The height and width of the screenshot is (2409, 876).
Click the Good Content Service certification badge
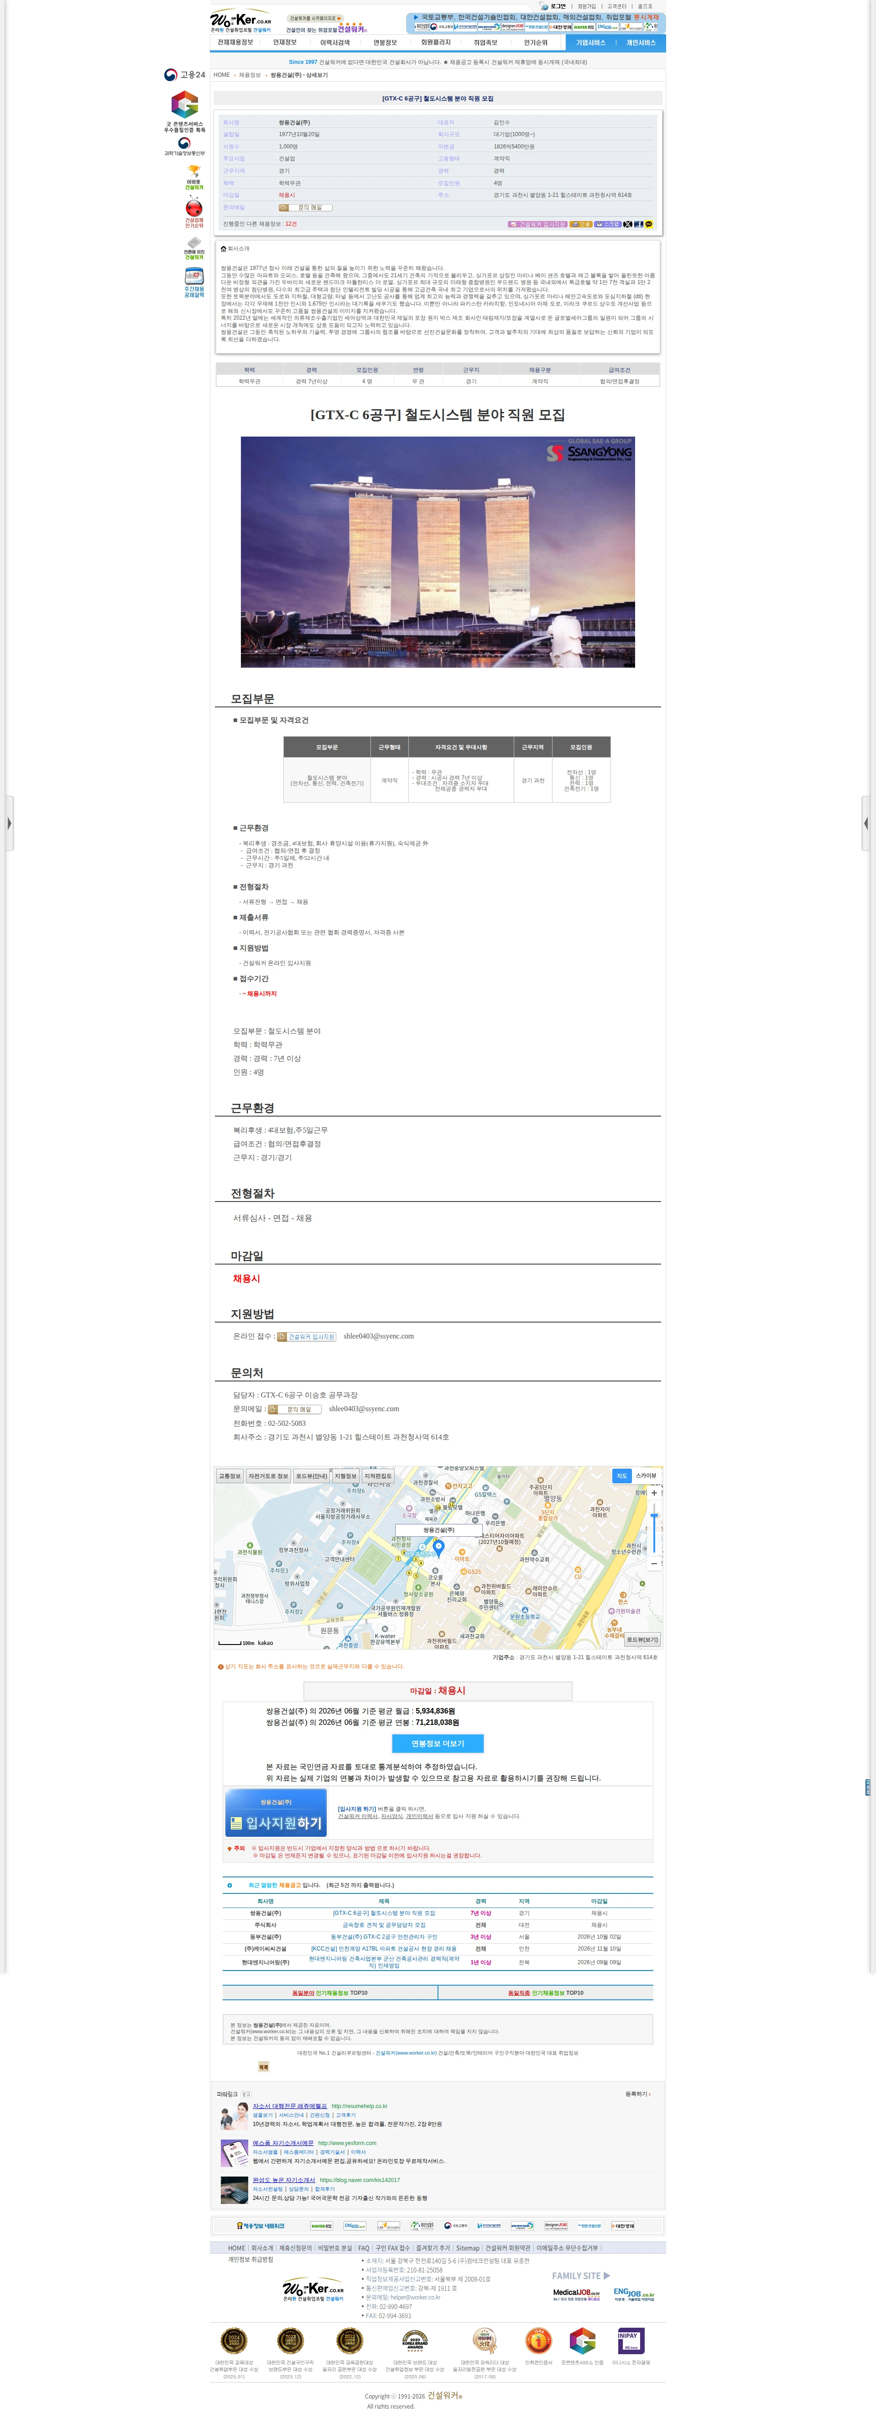(184, 111)
